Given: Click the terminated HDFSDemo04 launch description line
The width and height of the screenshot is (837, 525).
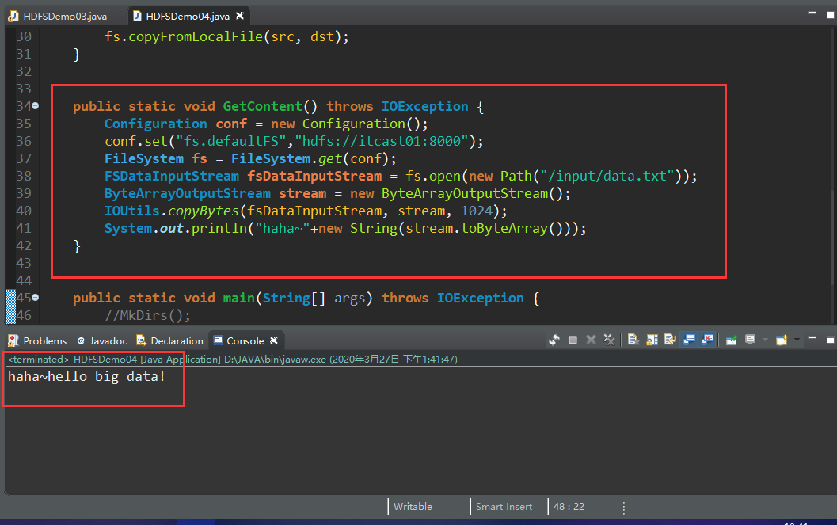Looking at the screenshot, I should tap(232, 359).
